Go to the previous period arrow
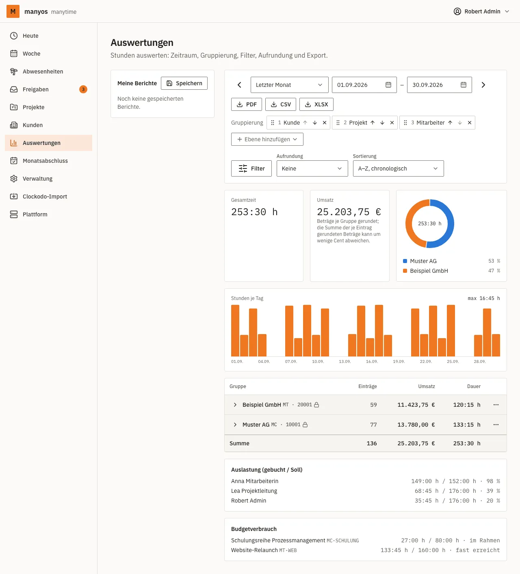This screenshot has height=574, width=520. click(x=239, y=85)
